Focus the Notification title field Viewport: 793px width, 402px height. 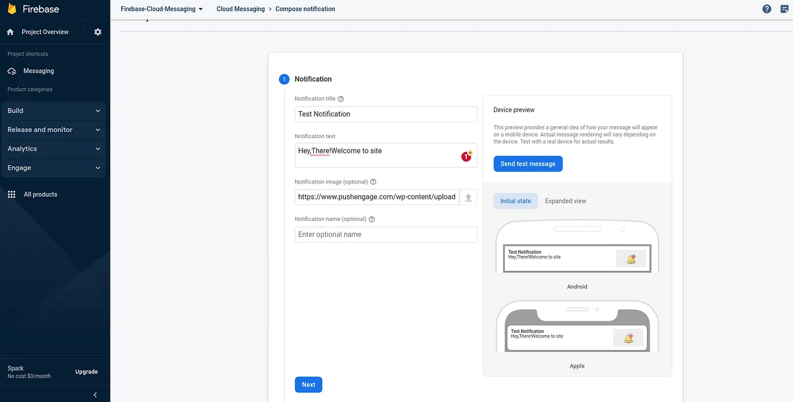tap(386, 114)
